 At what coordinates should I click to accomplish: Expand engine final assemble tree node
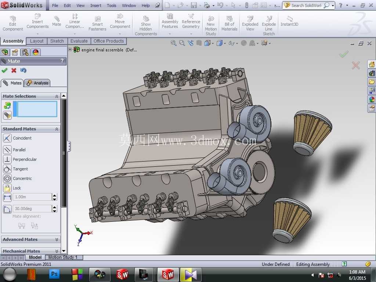(x=70, y=50)
